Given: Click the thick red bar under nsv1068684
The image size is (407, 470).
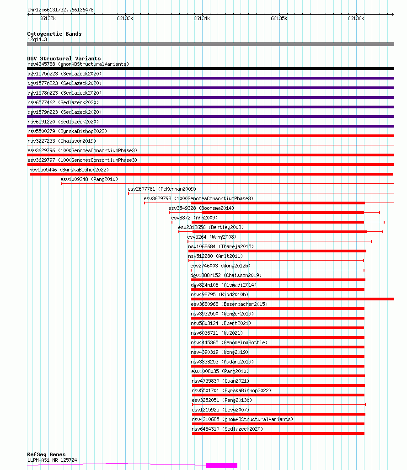Looking at the screenshot, I should 277,251.
